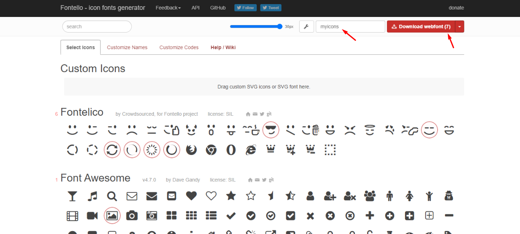Select the Chrome browser icon
The height and width of the screenshot is (234, 520).
(211, 150)
